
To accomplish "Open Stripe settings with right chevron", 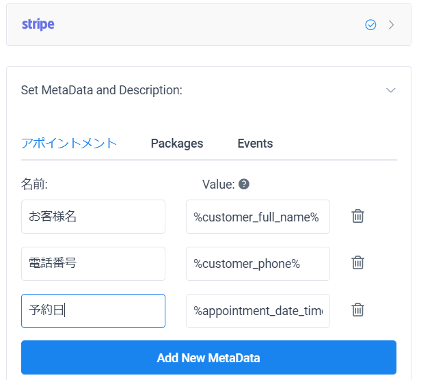I will (391, 25).
